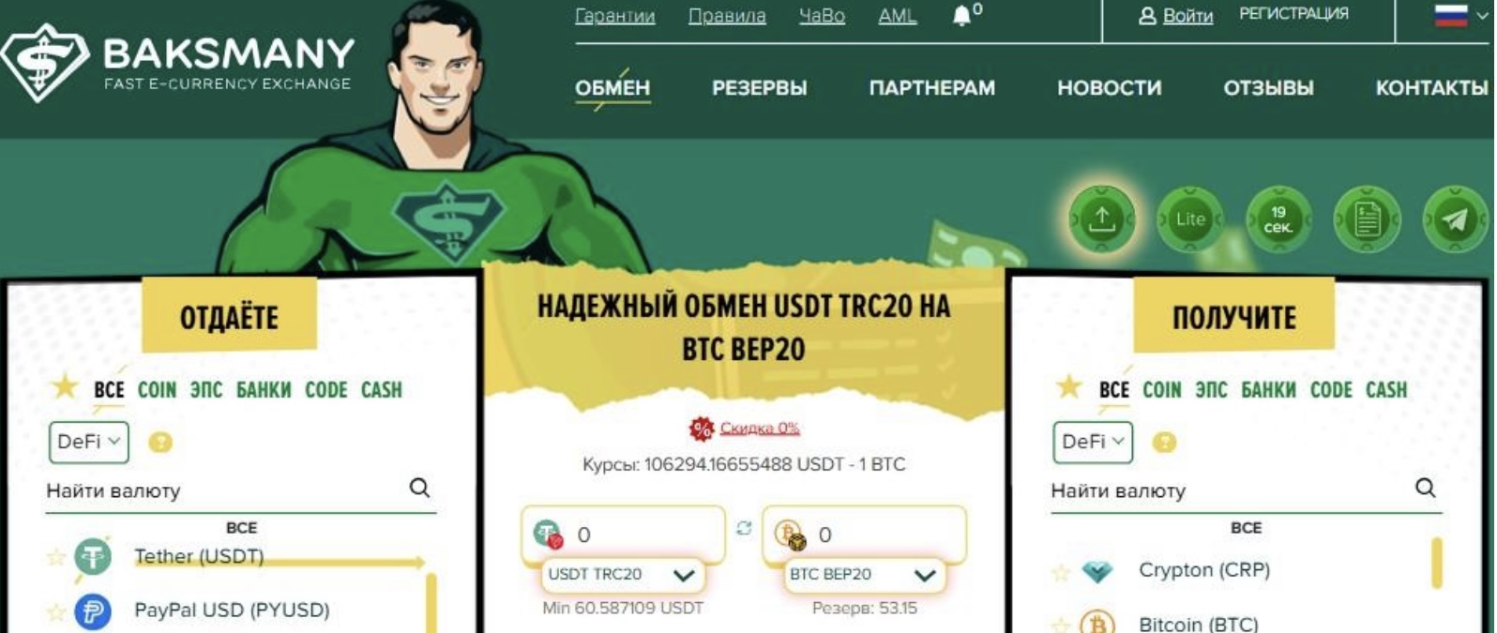
Task: Toggle favorite star next to Tether (USDT)
Action: [x=56, y=557]
